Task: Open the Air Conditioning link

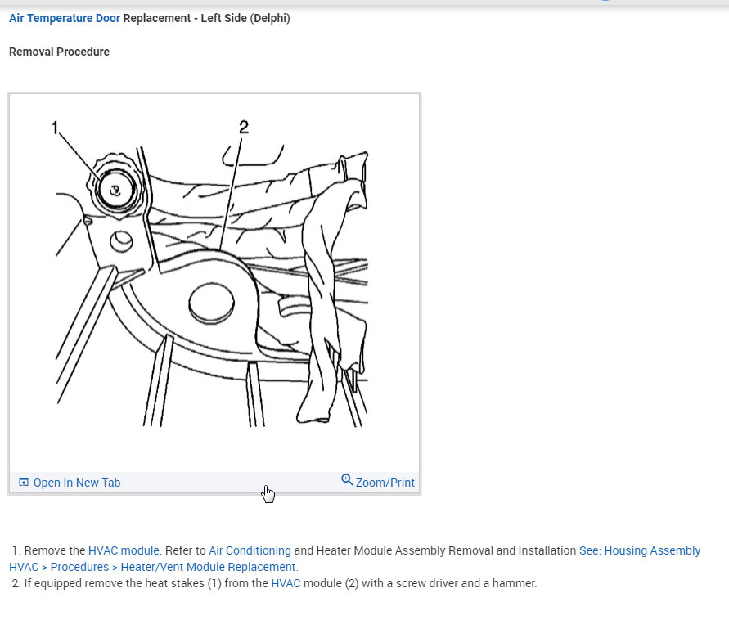Action: pyautogui.click(x=250, y=550)
